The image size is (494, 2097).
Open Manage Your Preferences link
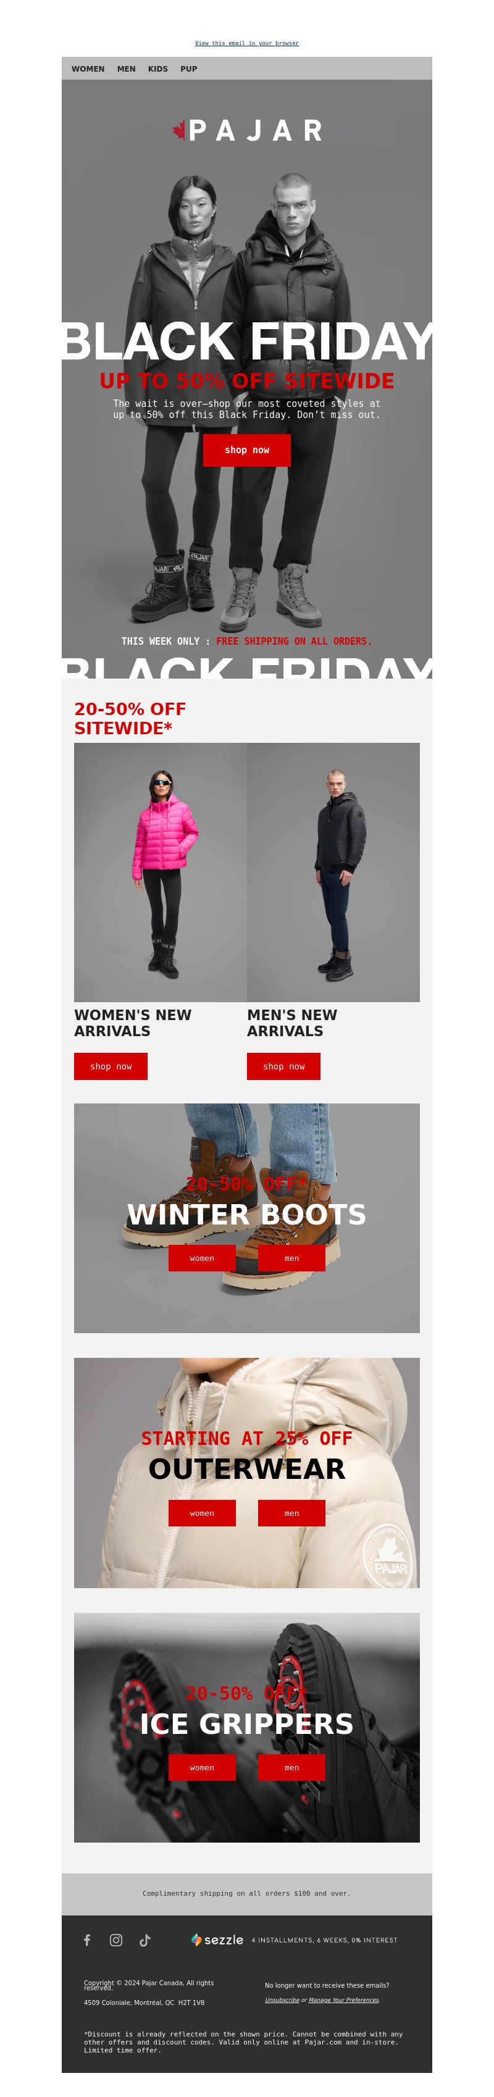tap(343, 1999)
